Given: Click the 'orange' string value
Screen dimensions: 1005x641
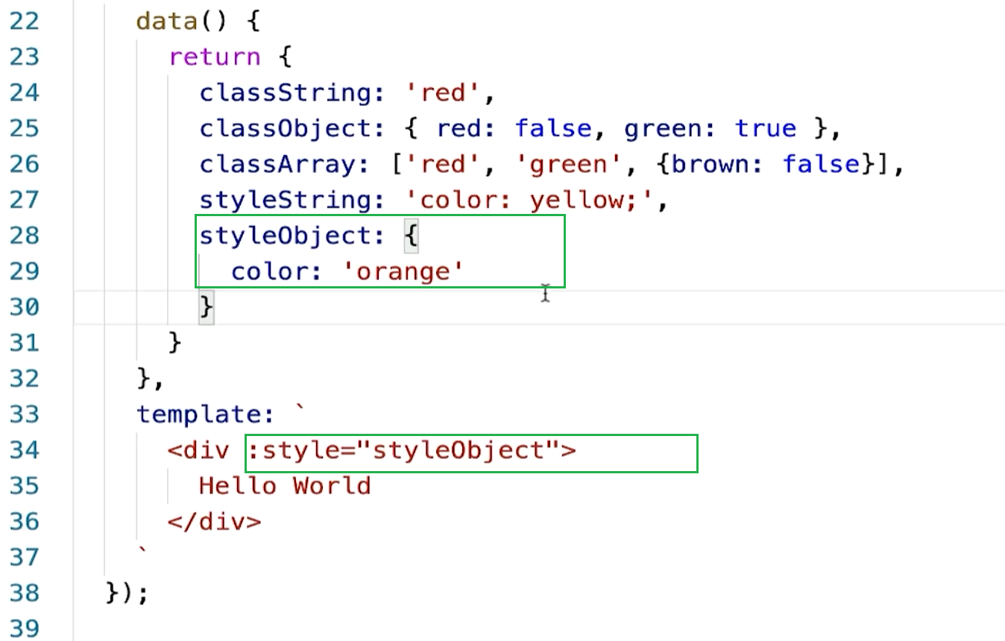Looking at the screenshot, I should click(x=405, y=271).
